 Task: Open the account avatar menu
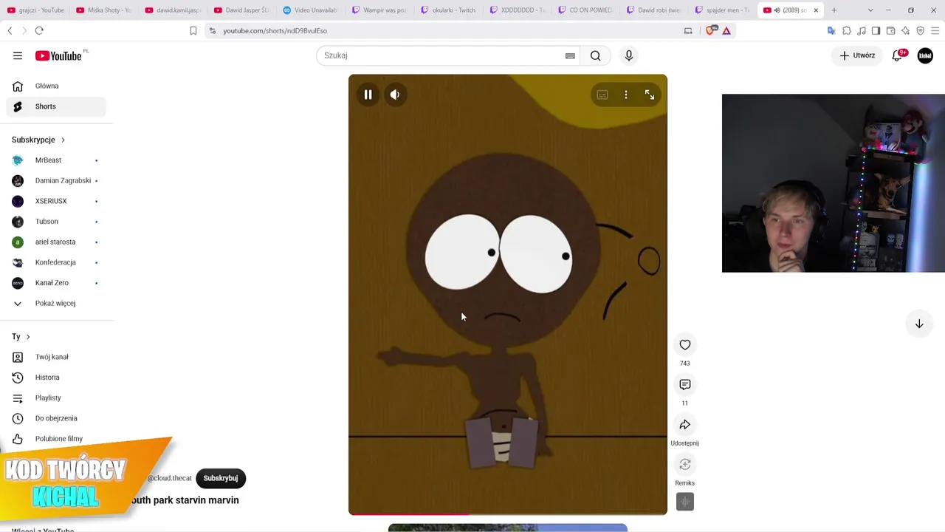[x=925, y=55]
